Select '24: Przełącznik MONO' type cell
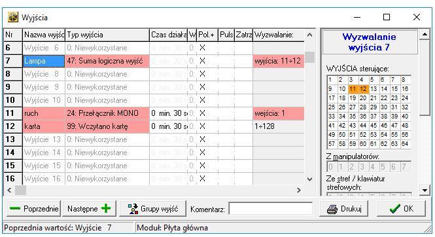The height and width of the screenshot is (237, 435). pos(107,113)
